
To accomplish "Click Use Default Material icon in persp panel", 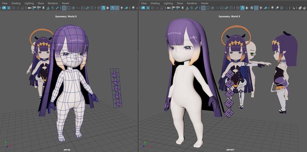I will [x=108, y=8].
